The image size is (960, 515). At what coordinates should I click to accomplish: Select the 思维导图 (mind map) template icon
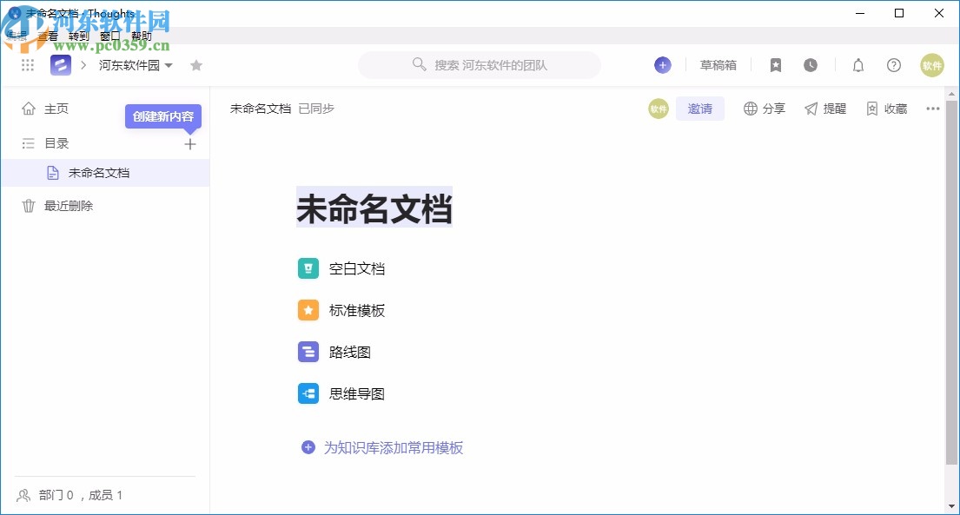pos(308,393)
